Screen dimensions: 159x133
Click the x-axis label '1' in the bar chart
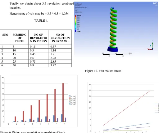pyautogui.click(x=8, y=124)
